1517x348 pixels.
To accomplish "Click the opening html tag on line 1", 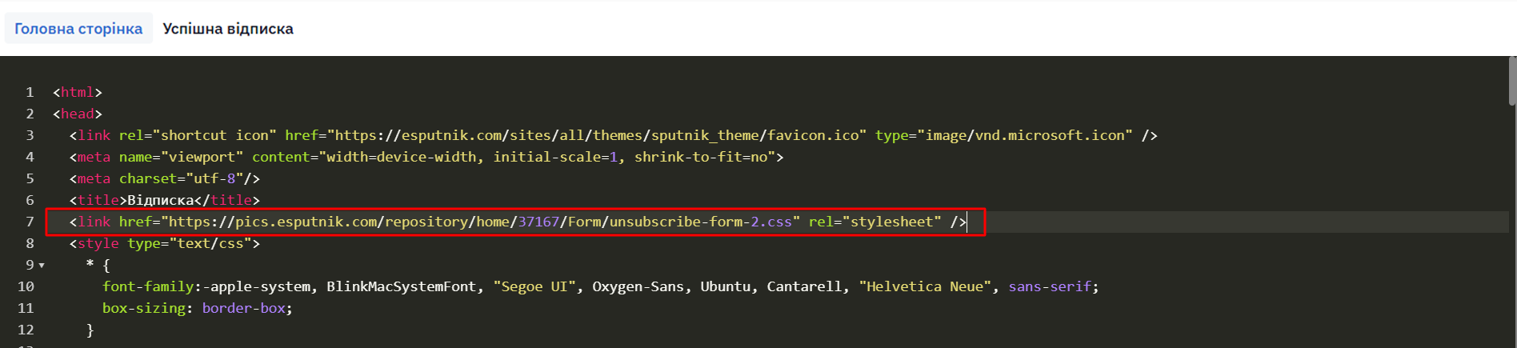I will pos(78,92).
